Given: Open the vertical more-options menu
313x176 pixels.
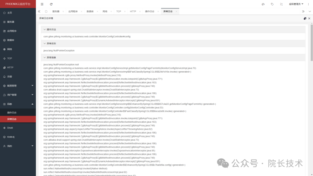Looking at the screenshot, I should [308, 4].
